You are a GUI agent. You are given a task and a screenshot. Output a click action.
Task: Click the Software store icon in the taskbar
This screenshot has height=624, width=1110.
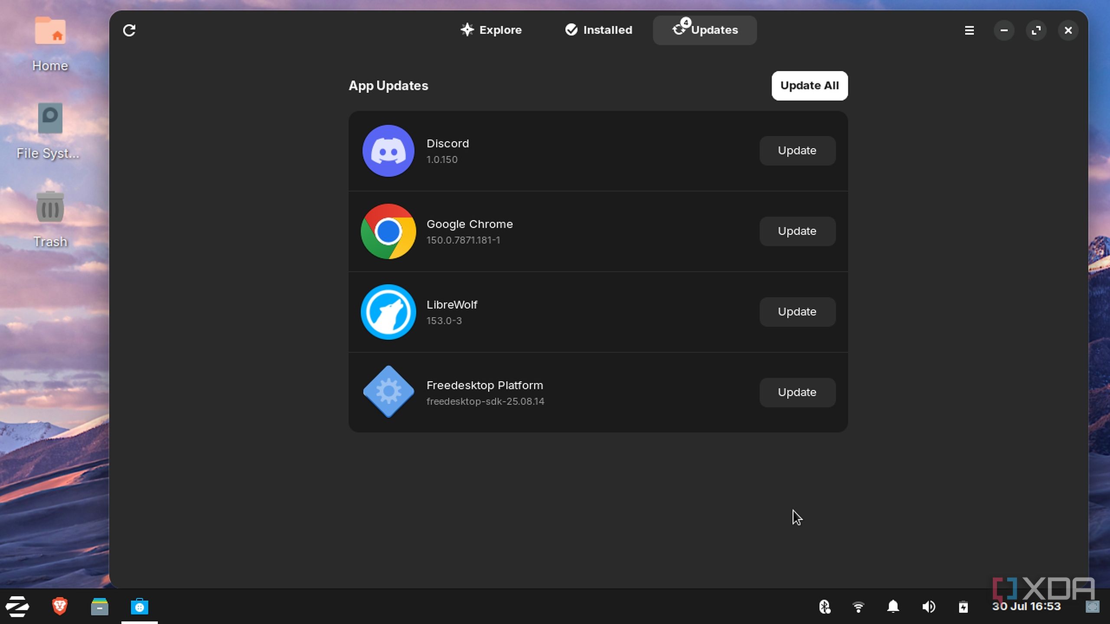point(139,607)
